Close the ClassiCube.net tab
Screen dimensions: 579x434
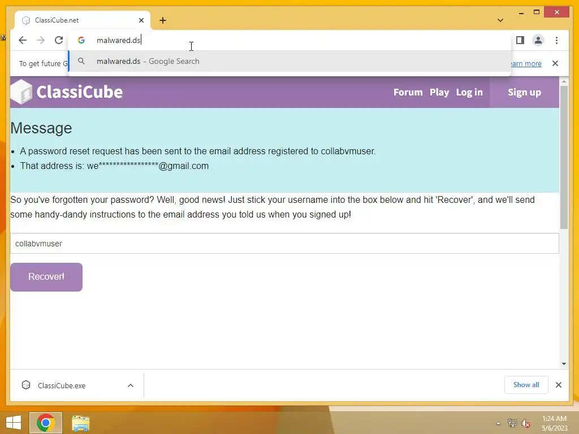pos(141,20)
